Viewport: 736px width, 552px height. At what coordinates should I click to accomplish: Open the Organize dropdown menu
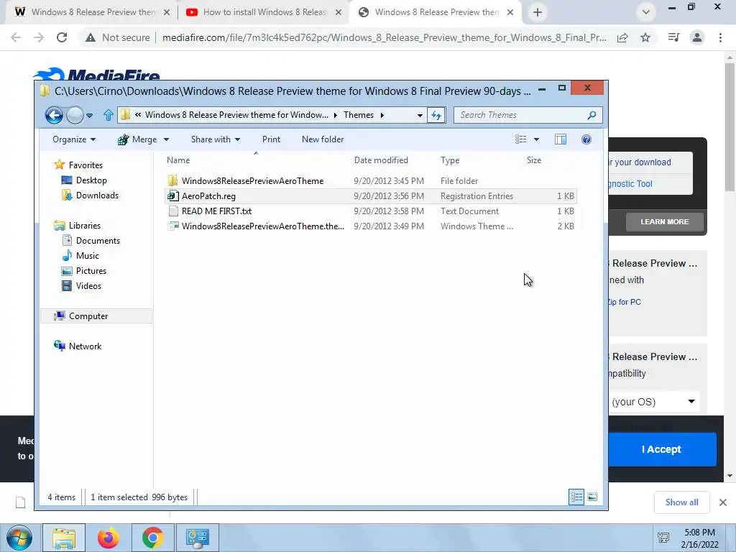[74, 139]
